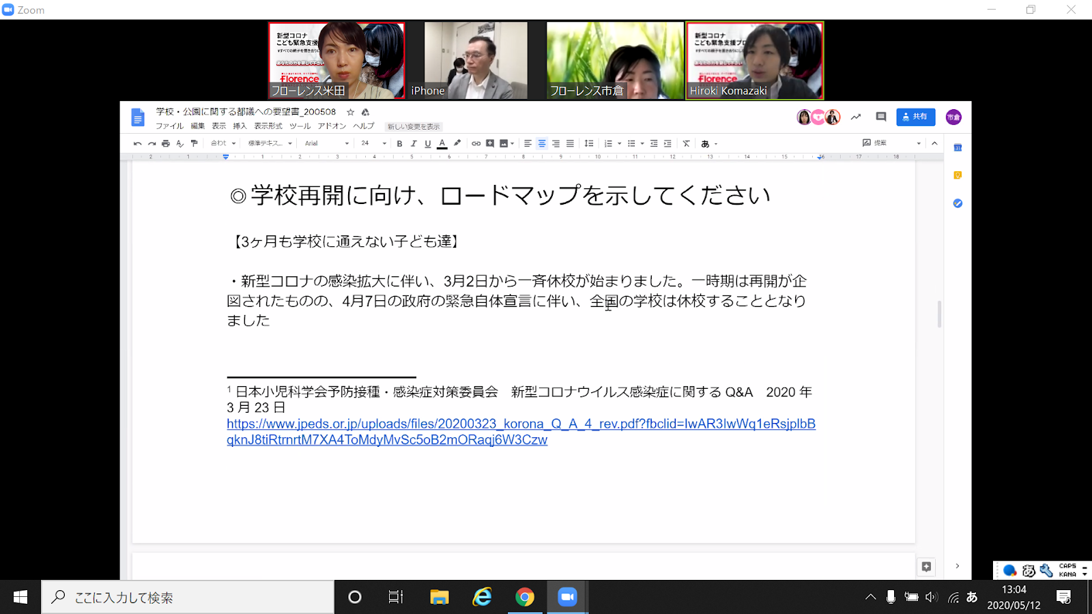Click the text color A swatch

[442, 143]
